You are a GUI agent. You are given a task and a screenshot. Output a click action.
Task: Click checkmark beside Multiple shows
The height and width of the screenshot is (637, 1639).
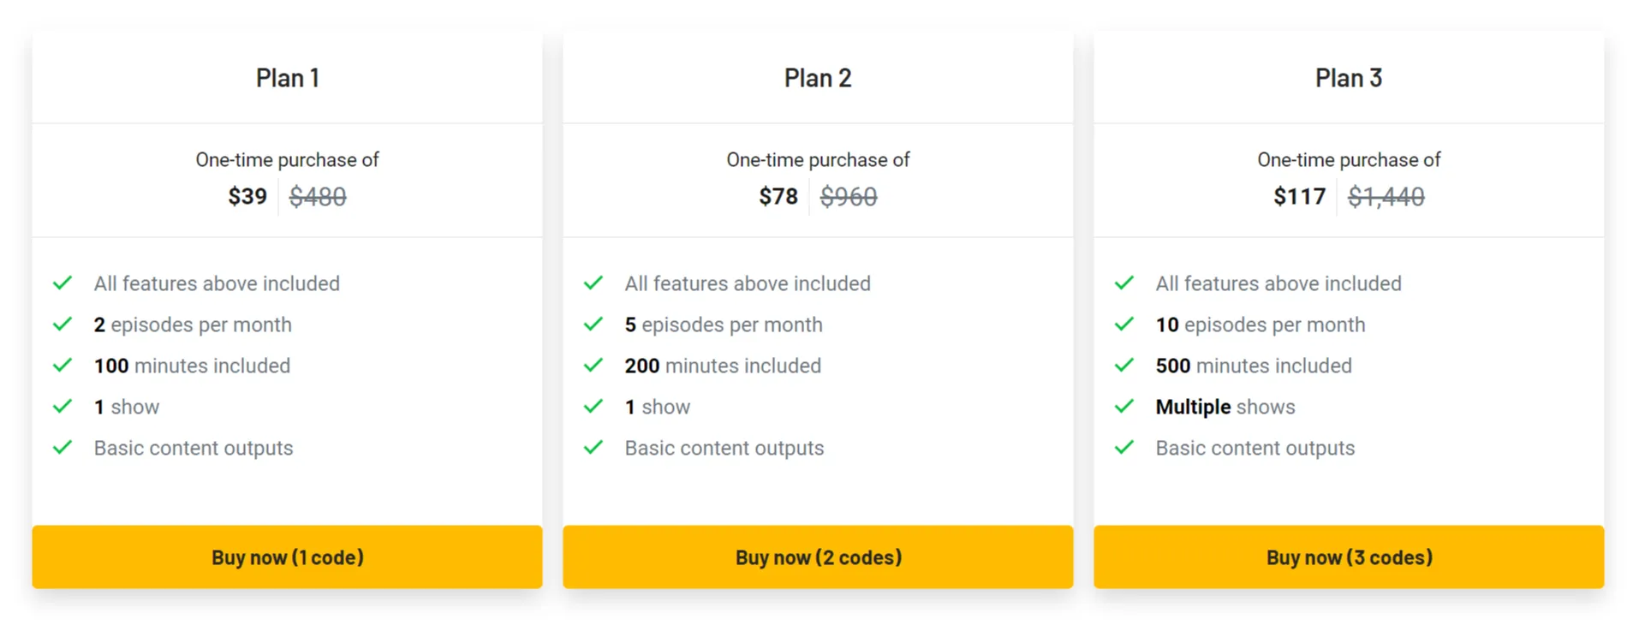[1124, 407]
